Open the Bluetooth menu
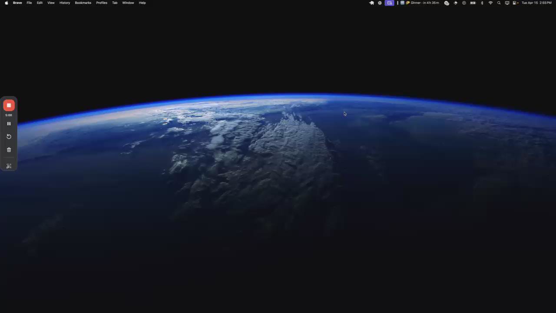556x313 pixels. pos(482,3)
